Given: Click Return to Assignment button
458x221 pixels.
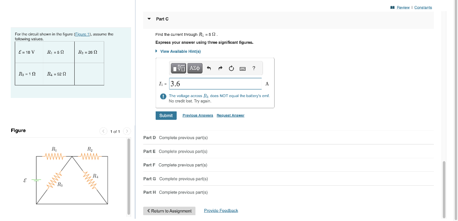Looking at the screenshot, I should [170, 211].
